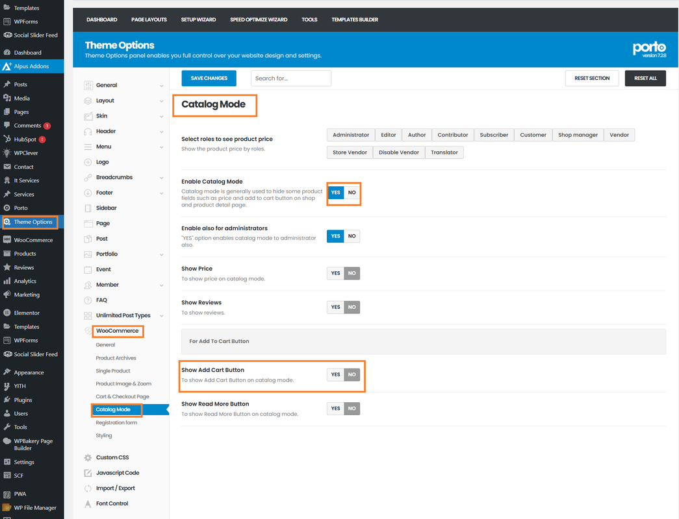Open the Single Product subsection
Viewport: 679px width, 519px height.
(113, 371)
